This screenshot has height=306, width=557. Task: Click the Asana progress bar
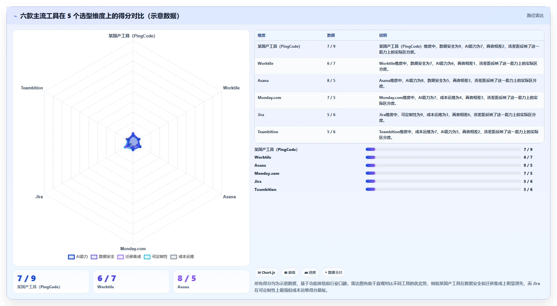443,165
